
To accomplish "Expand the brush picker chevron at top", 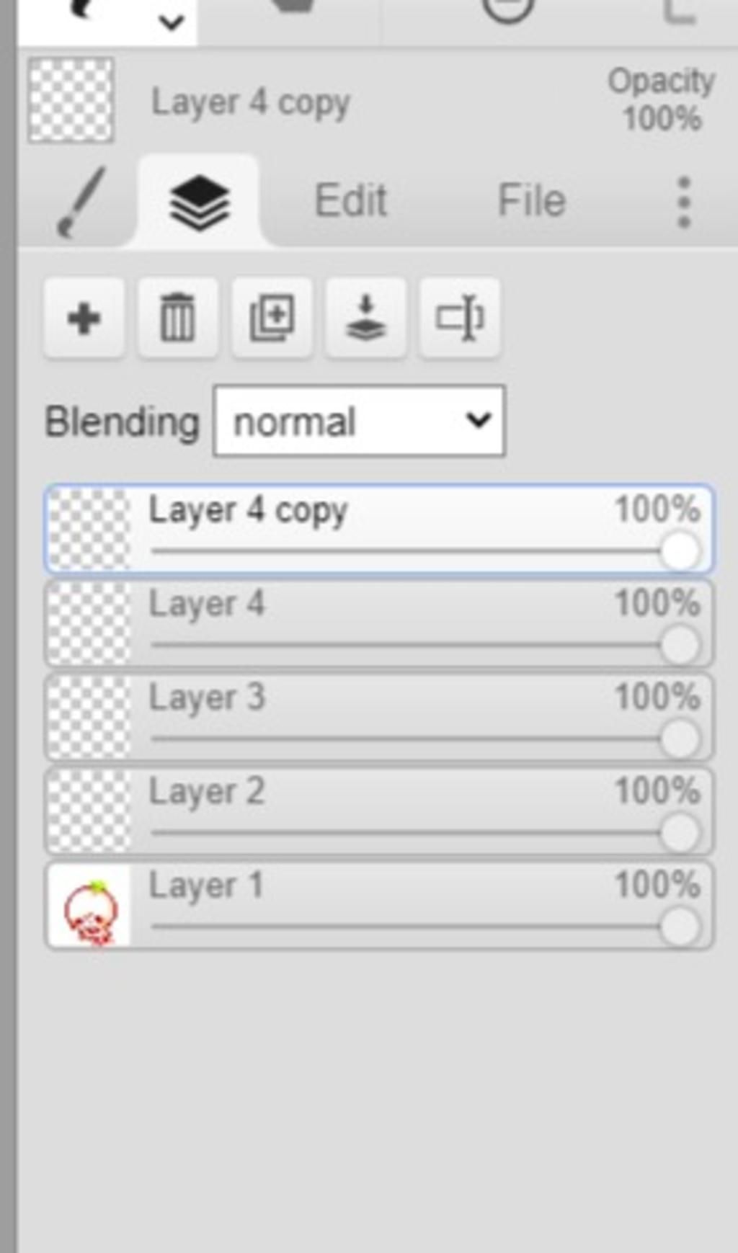I will coord(172,23).
